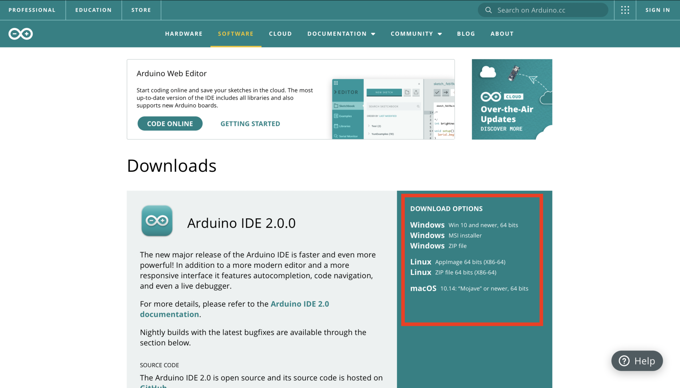Download Windows MSI installer
Screen dimensions: 680x388
(446, 235)
